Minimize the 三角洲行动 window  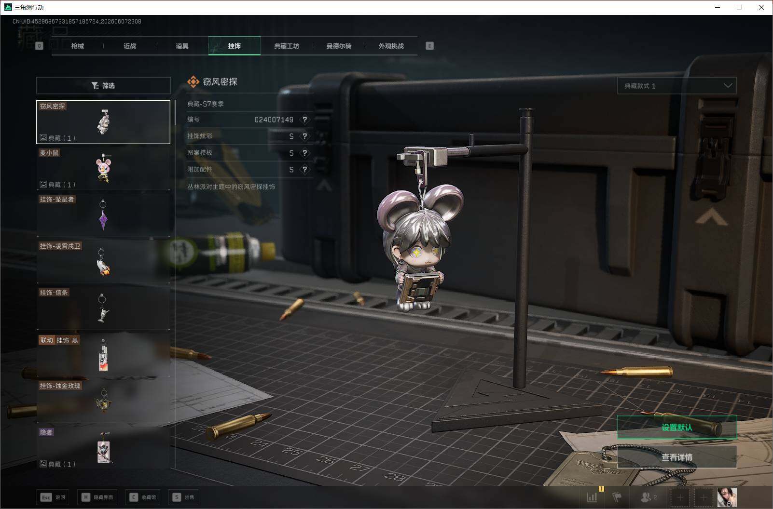click(x=718, y=7)
